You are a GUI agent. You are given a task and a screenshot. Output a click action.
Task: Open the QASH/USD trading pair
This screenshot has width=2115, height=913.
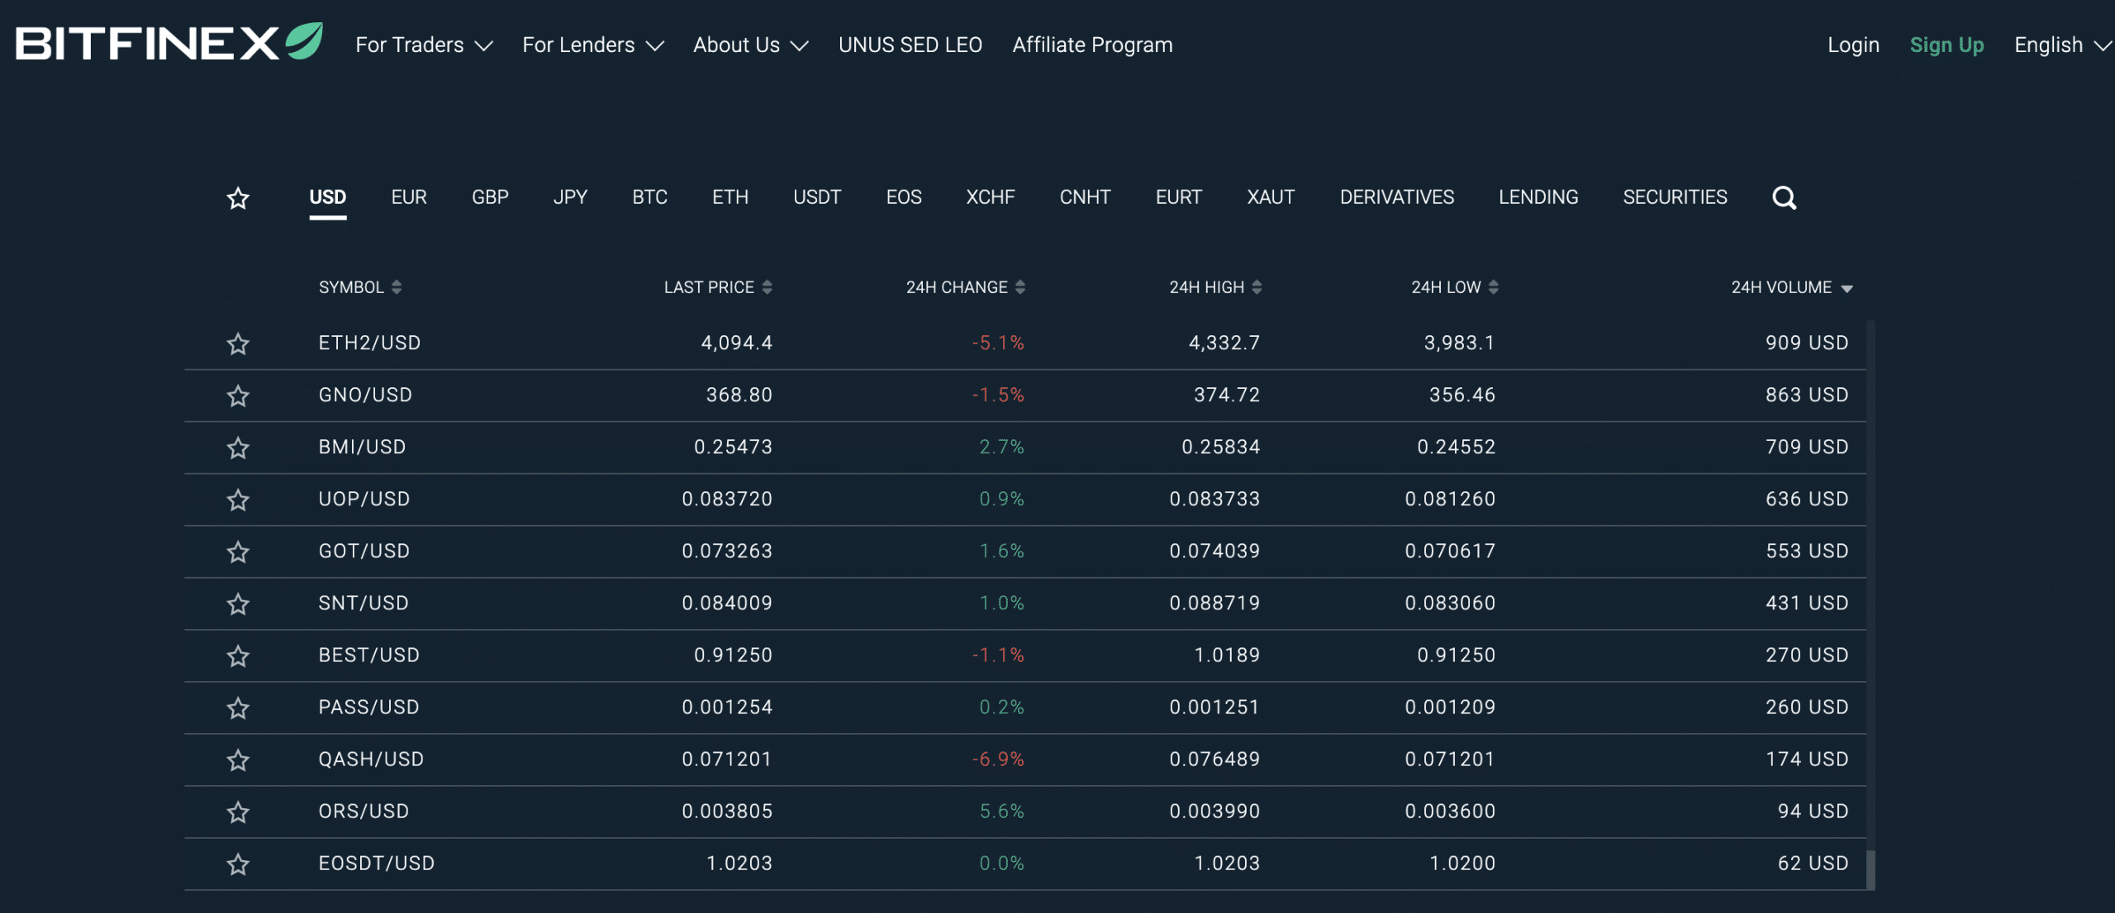click(371, 759)
